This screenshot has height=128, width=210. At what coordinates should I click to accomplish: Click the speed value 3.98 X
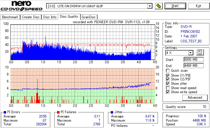[201, 124]
